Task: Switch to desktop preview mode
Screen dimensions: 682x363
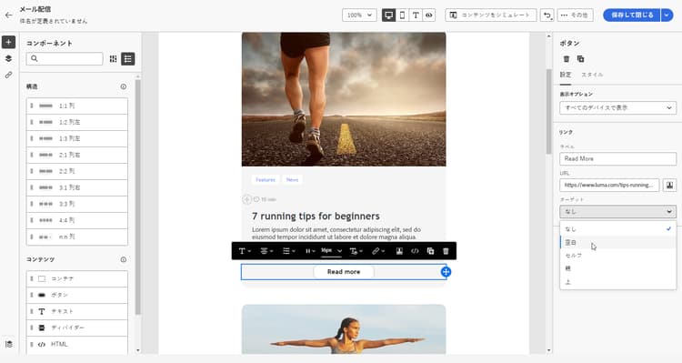Action: point(388,15)
